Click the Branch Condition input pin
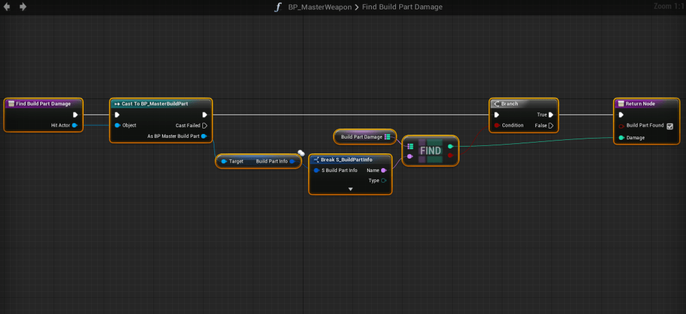 [x=496, y=125]
